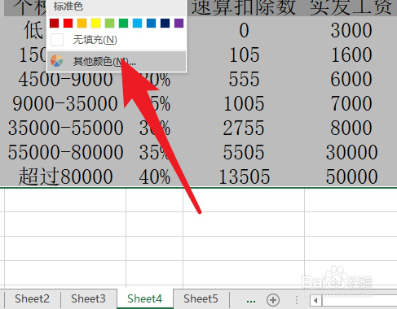397x309 pixels.
Task: Click the empty swatch box beside 无填充
Action: [x=57, y=40]
